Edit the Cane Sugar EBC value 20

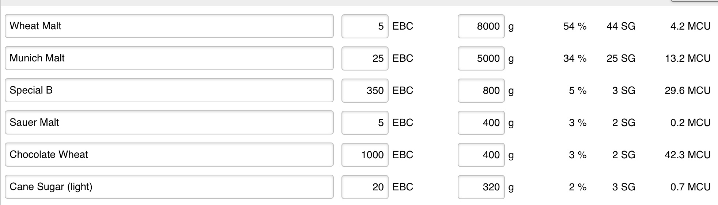364,187
